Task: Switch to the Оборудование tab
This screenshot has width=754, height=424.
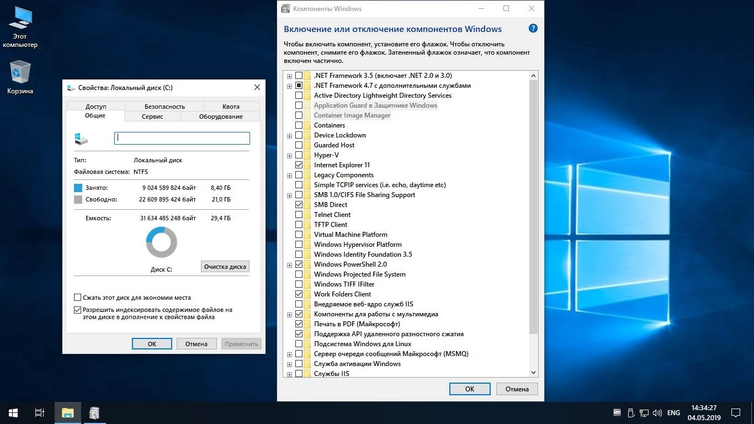Action: [221, 116]
